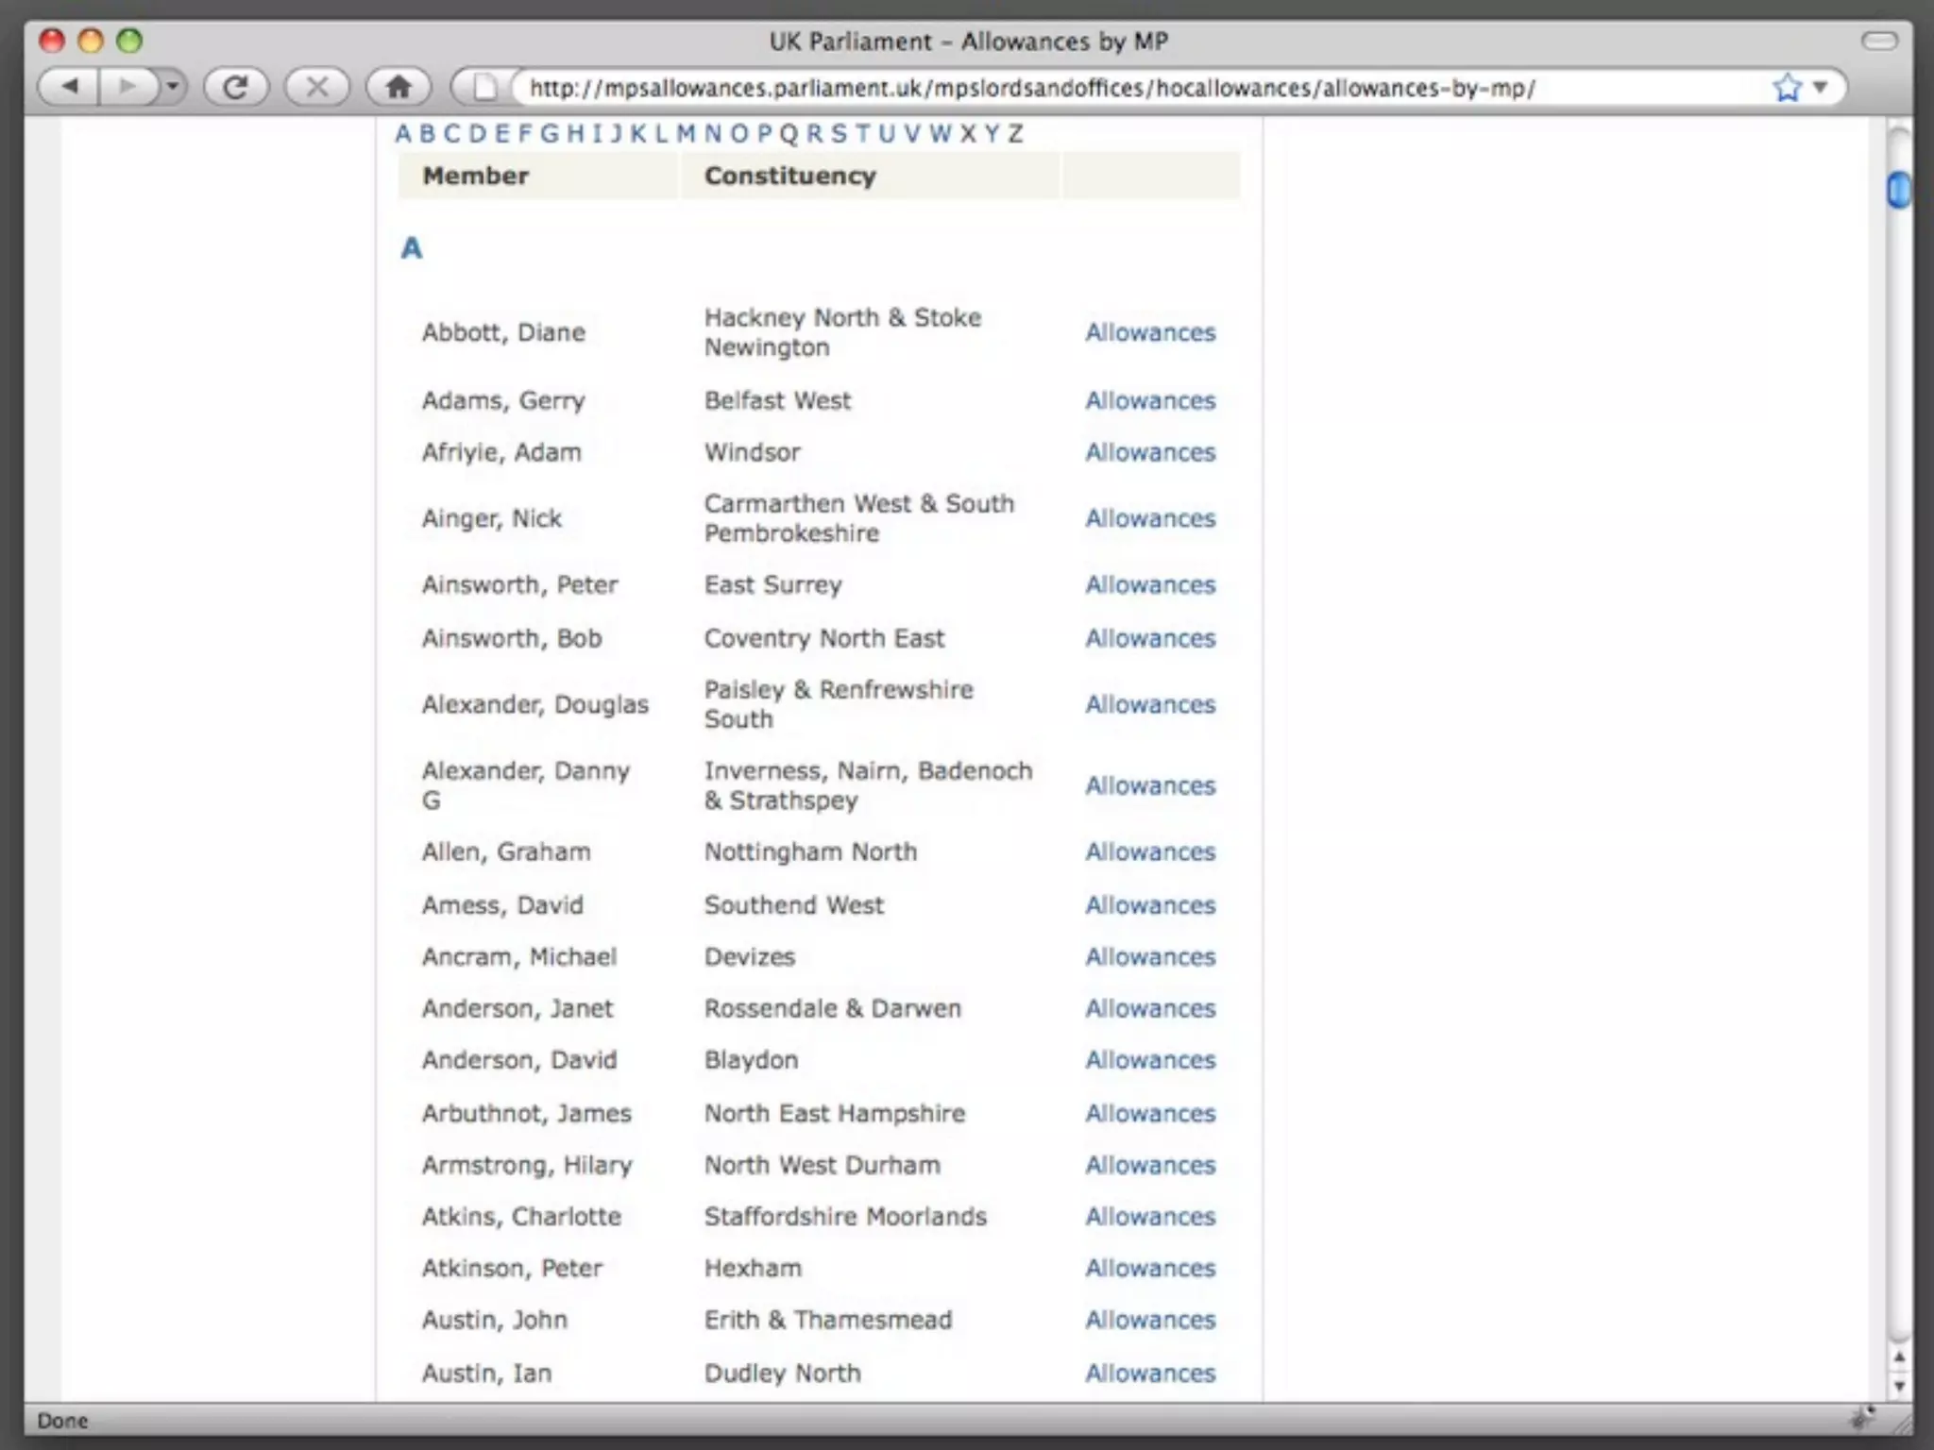Open Allowances link for Abbott, Diane
Screen dimensions: 1934x1450
click(1149, 332)
